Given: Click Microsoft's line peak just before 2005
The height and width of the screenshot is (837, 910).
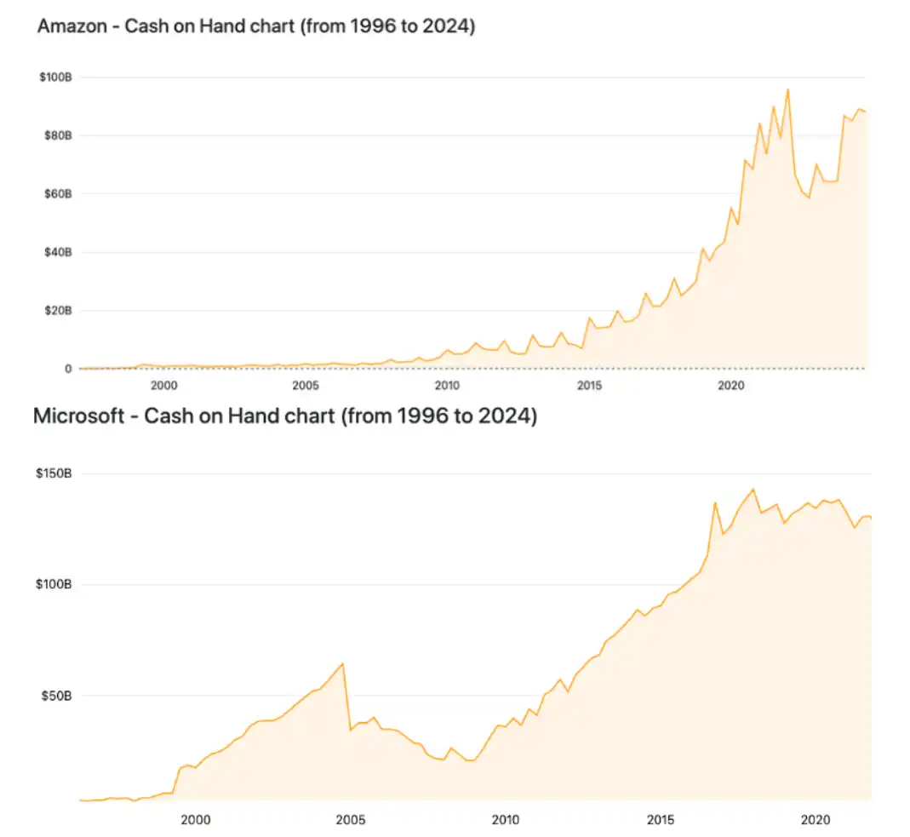Looking at the screenshot, I should coord(342,663).
